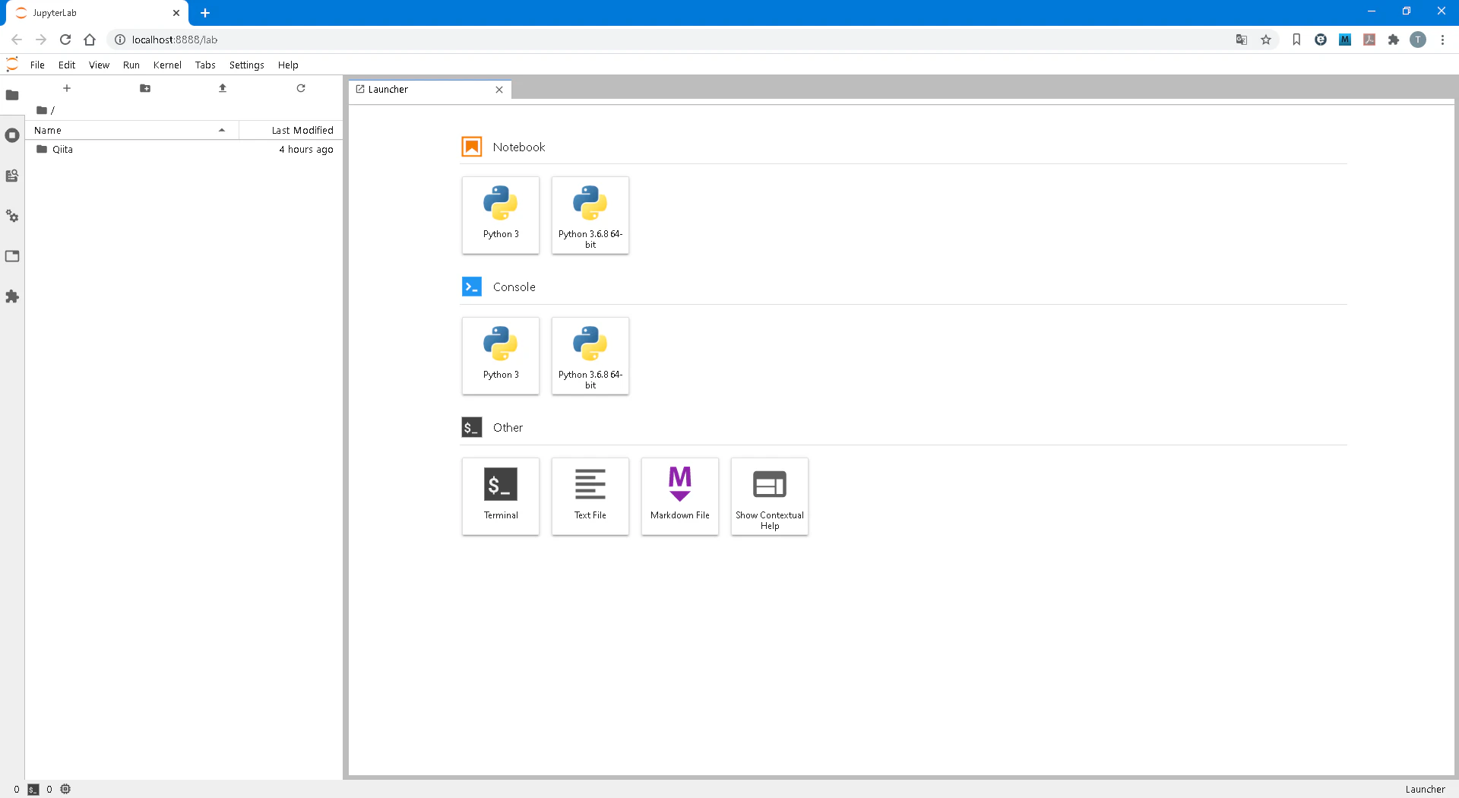Click the terminal count status bar icon

click(33, 789)
